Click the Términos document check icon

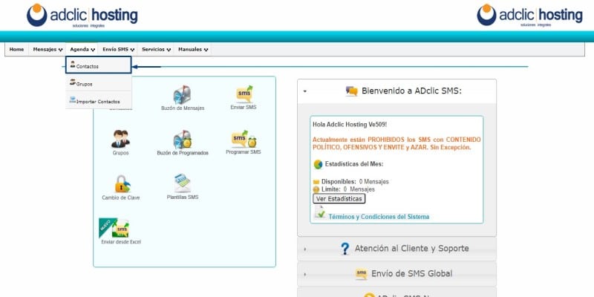pyautogui.click(x=320, y=212)
